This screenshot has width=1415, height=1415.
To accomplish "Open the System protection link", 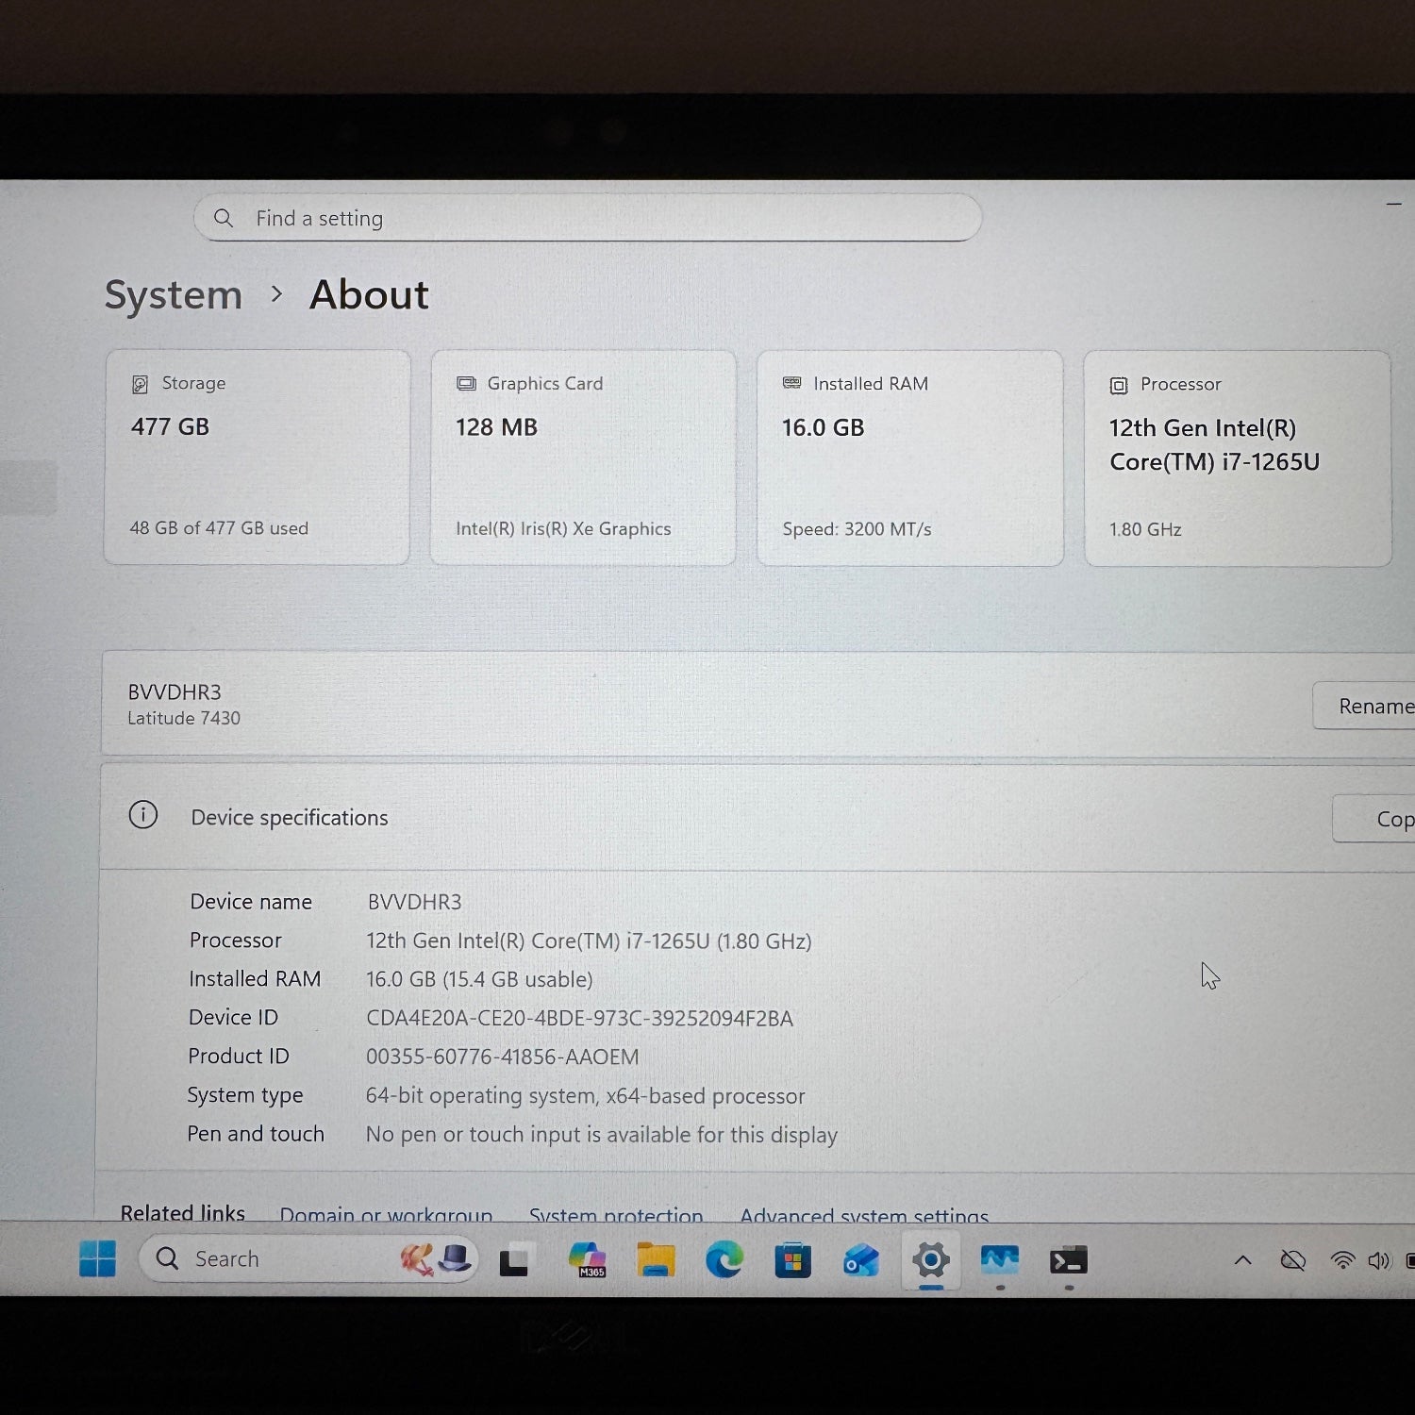I will pyautogui.click(x=616, y=1213).
